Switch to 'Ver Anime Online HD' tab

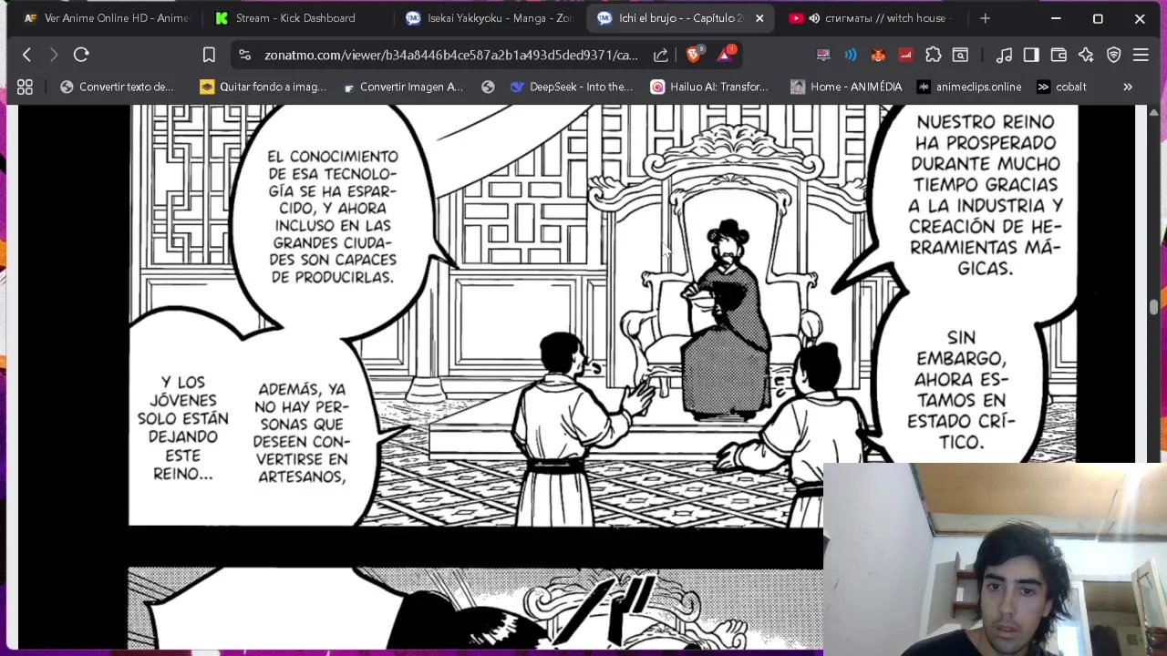click(x=106, y=18)
